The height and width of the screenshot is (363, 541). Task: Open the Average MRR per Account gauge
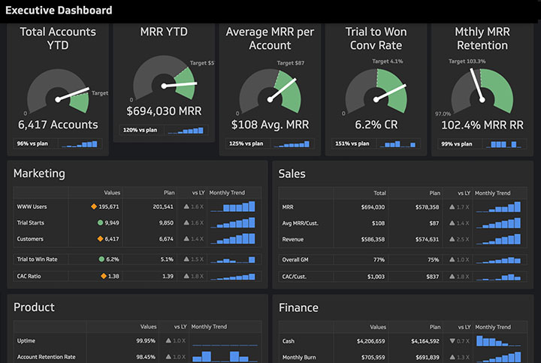270,92
